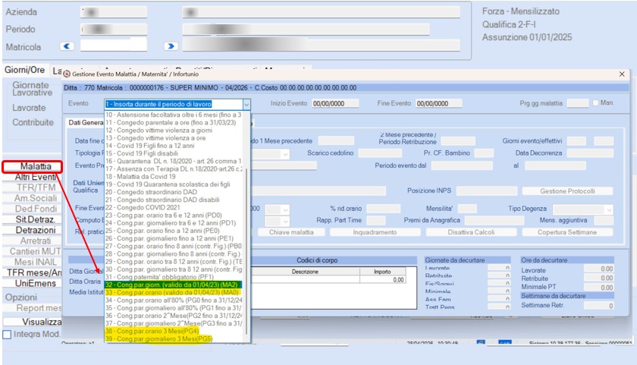Image resolution: width=637 pixels, height=365 pixels.
Task: Select '38 - Cong.par.orario 3 Mesi(PG4)'
Action: coord(173,331)
